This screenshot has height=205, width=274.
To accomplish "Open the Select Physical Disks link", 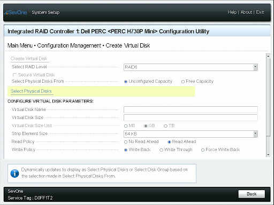I will [31, 91].
